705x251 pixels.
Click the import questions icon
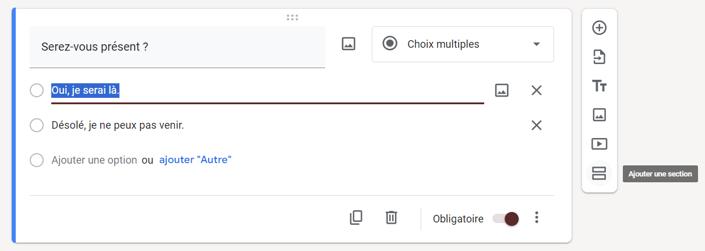(x=599, y=57)
